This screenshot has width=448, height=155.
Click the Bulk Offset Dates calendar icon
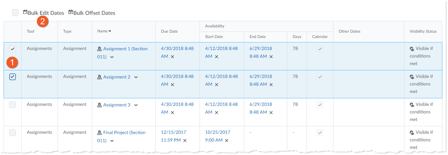[x=71, y=12]
